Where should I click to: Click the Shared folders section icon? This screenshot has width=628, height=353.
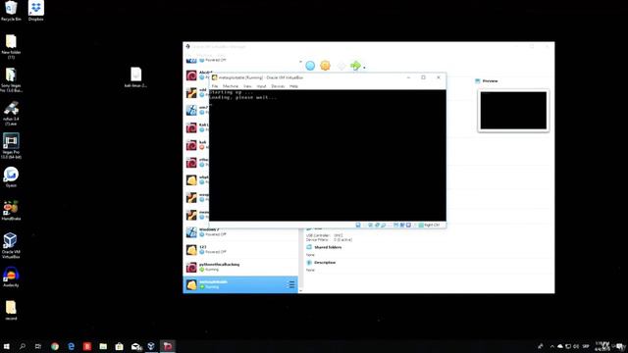tap(309, 247)
